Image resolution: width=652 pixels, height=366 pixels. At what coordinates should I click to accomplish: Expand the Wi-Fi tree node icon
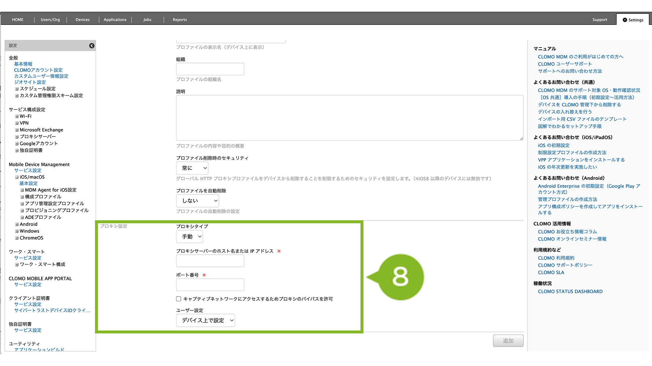coord(17,116)
